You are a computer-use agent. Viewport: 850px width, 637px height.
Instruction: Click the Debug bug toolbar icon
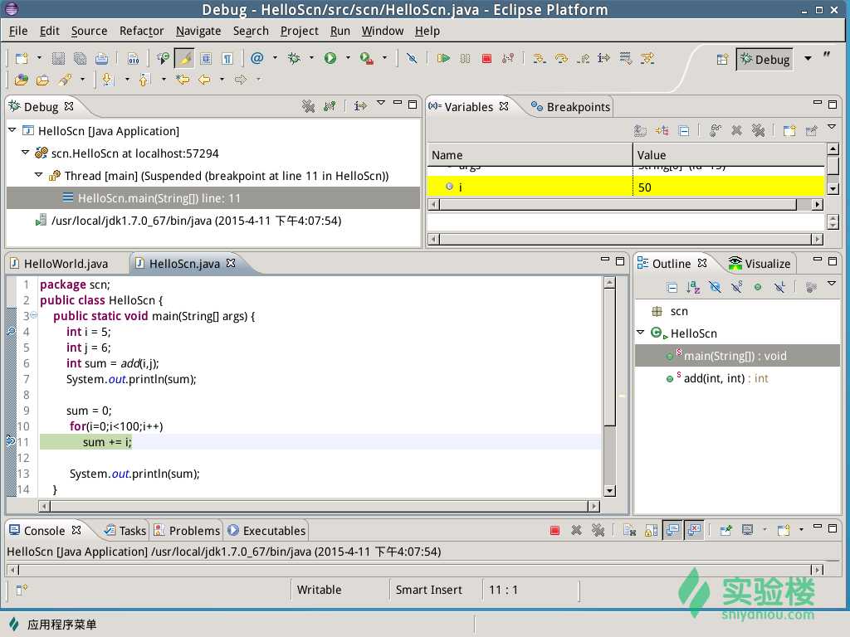(294, 58)
